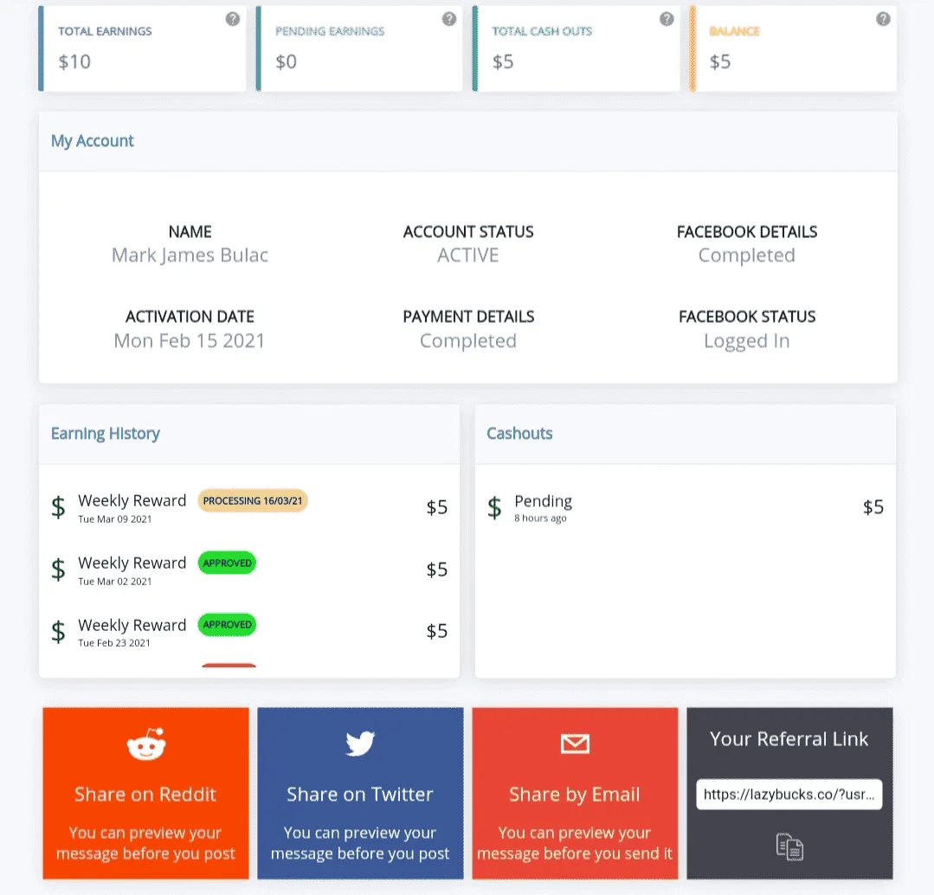Click the $10 Total Earnings value
Viewport: 934px width, 895px height.
point(74,62)
